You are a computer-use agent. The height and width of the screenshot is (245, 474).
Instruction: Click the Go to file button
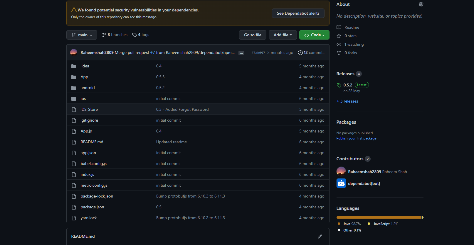(x=253, y=35)
